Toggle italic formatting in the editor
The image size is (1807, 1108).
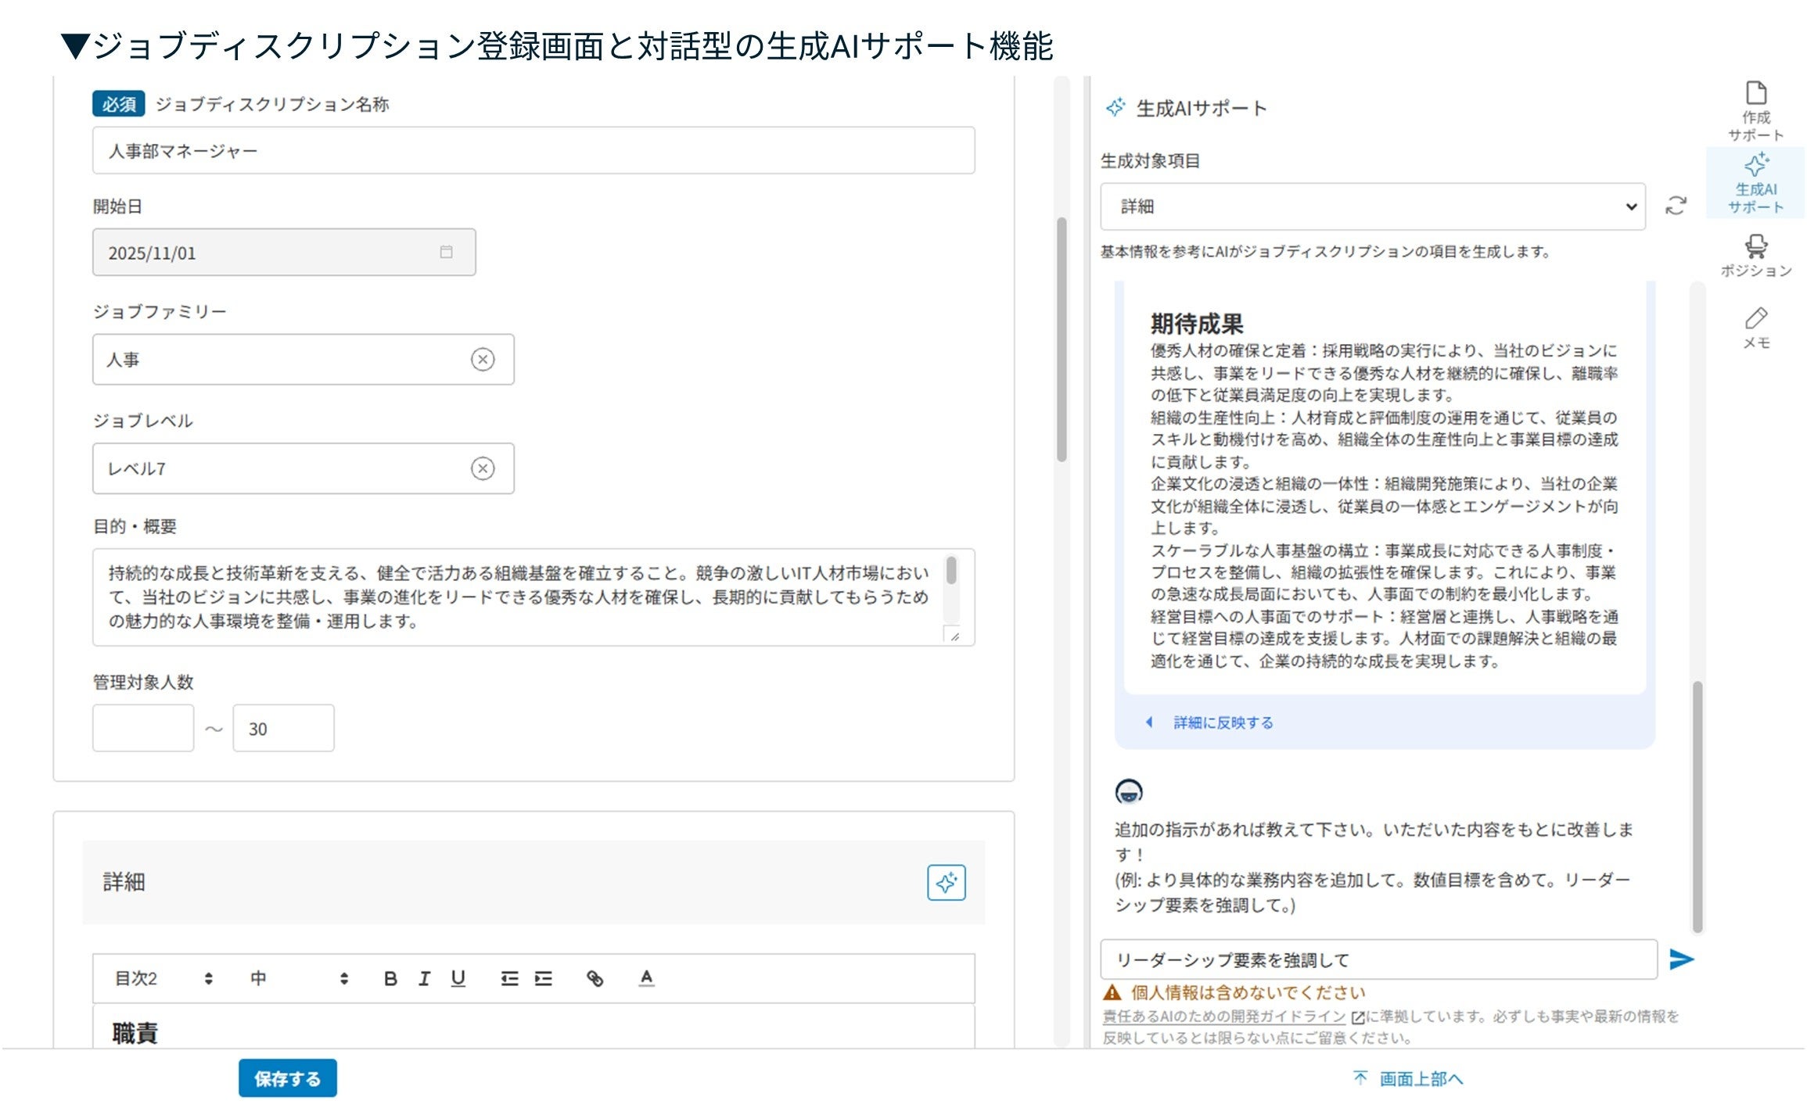tap(424, 978)
